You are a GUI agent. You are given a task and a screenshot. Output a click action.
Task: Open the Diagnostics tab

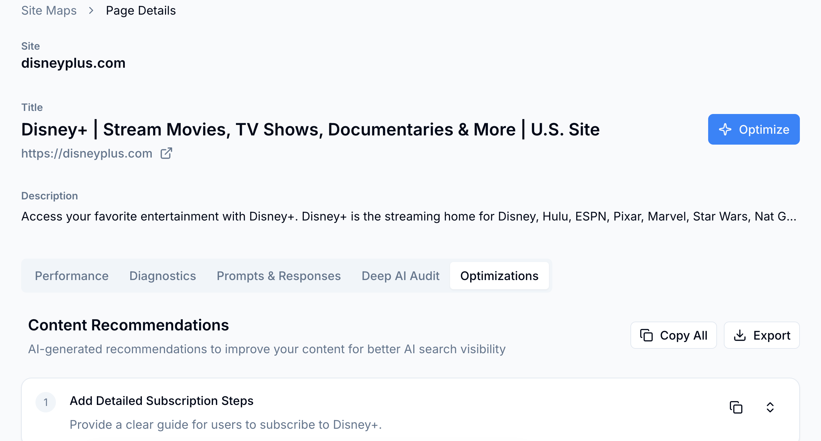click(x=163, y=276)
